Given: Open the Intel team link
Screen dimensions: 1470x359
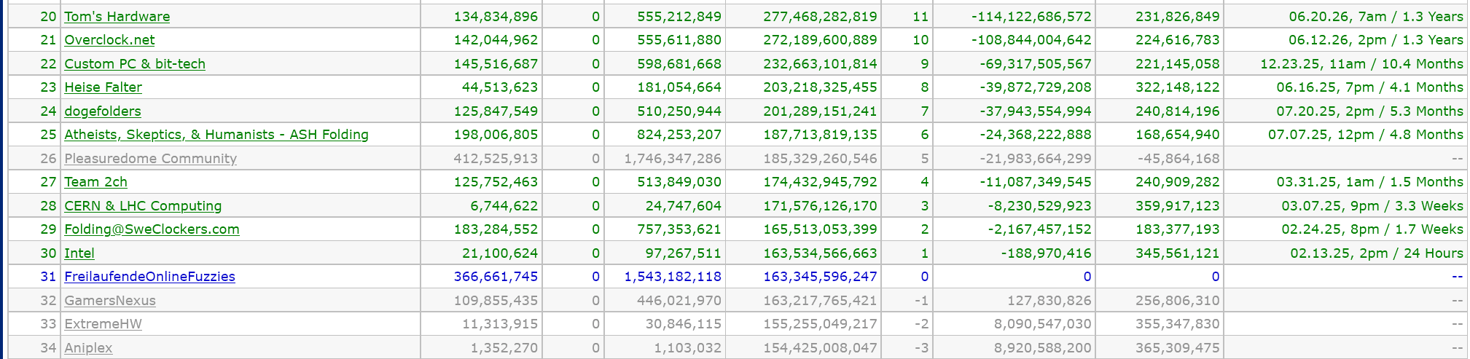Looking at the screenshot, I should [x=79, y=253].
